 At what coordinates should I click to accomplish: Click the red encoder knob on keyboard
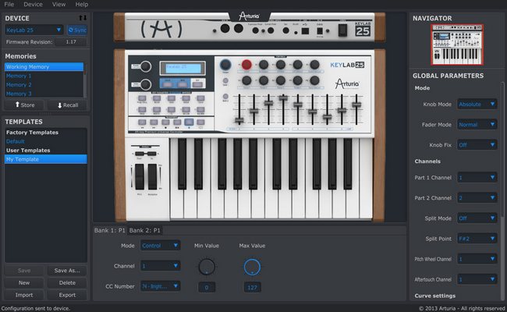(246, 64)
